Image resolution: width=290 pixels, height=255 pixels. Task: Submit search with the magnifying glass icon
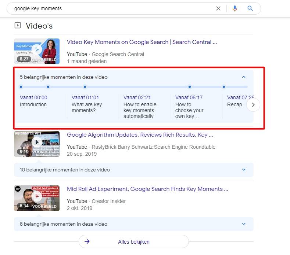coord(250,8)
